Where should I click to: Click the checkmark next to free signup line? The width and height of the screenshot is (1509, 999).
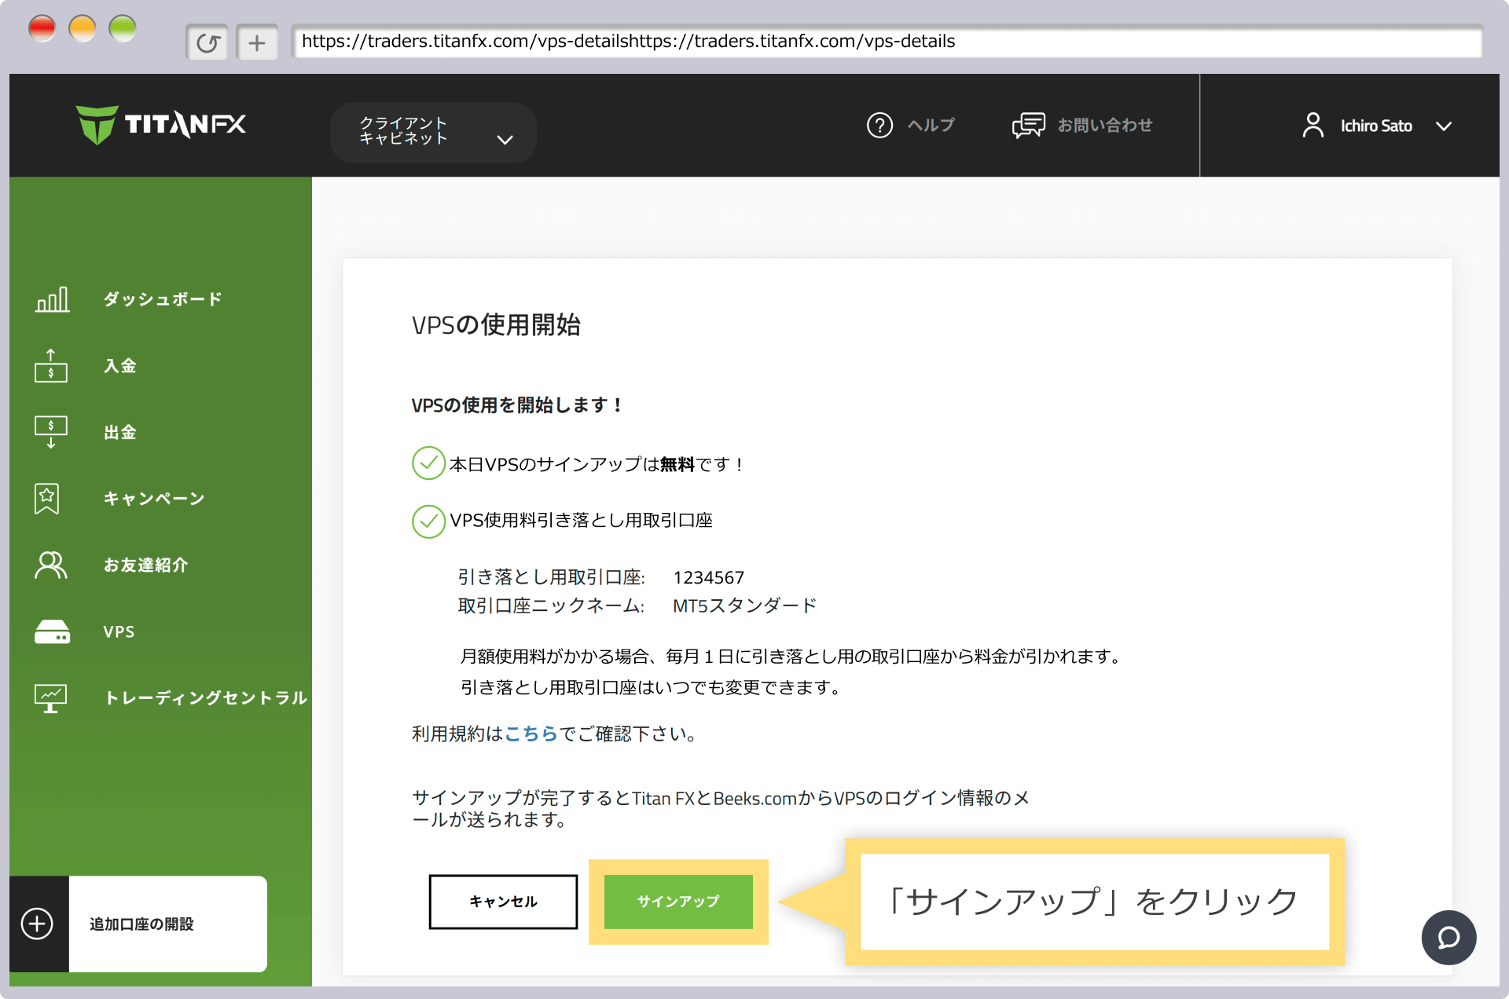pyautogui.click(x=428, y=463)
